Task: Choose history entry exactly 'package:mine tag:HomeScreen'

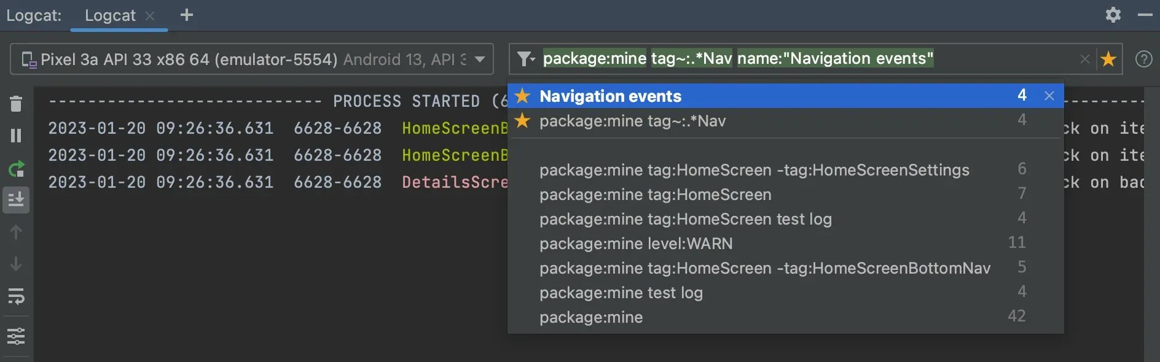Action: 786,194
